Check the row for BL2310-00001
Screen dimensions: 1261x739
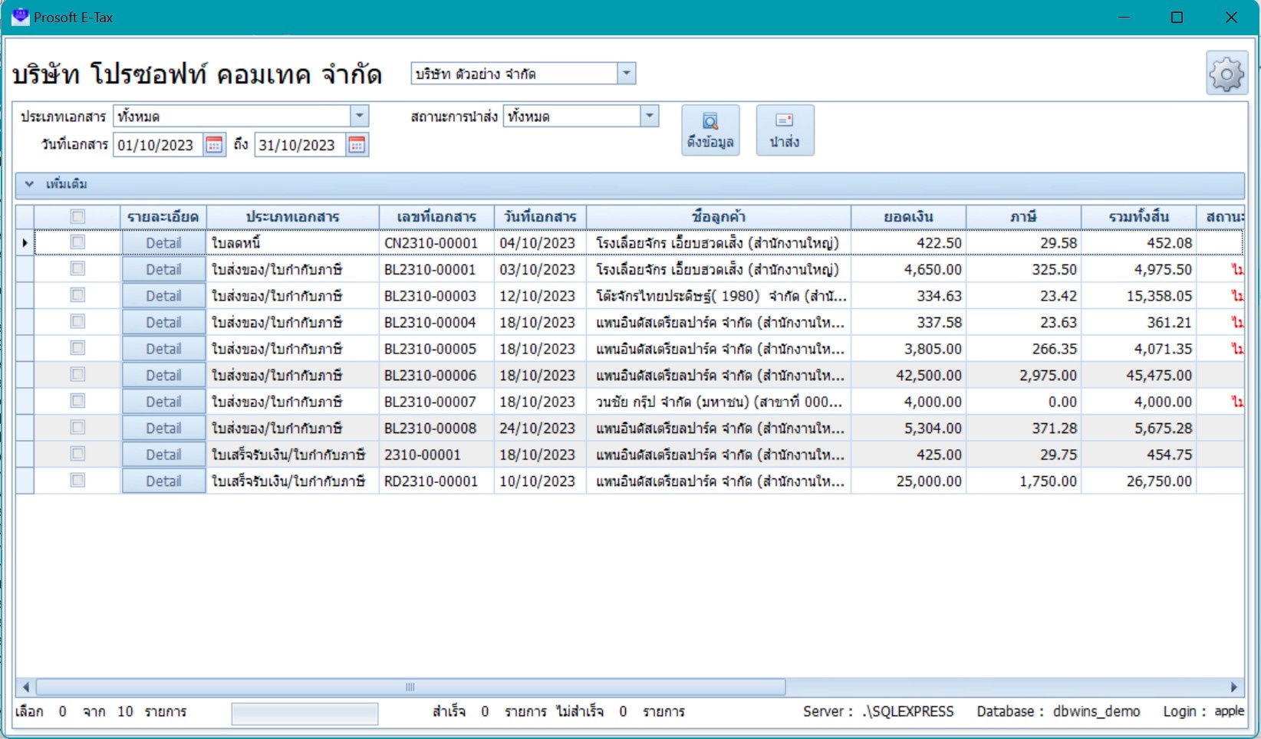tap(77, 269)
